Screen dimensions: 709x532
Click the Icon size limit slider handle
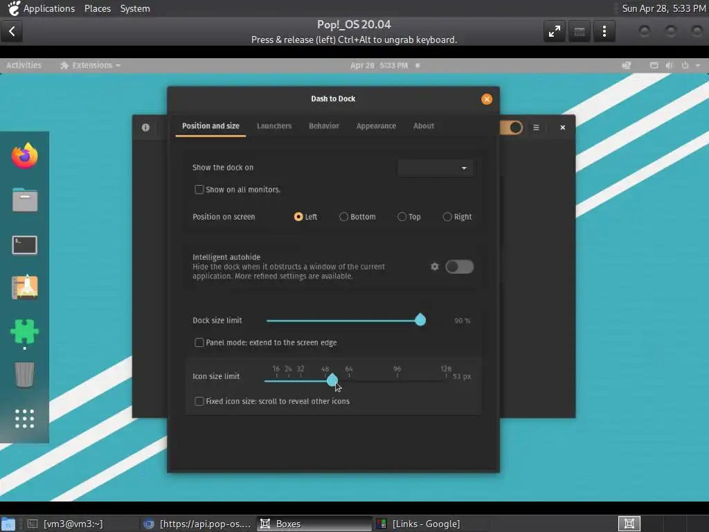(x=332, y=380)
